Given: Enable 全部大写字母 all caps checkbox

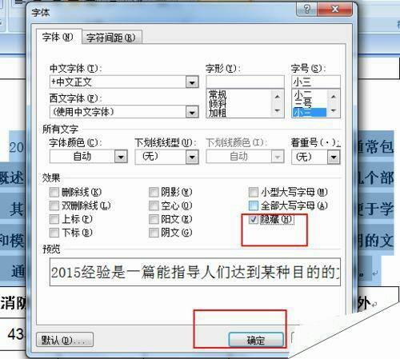Looking at the screenshot, I should 253,205.
